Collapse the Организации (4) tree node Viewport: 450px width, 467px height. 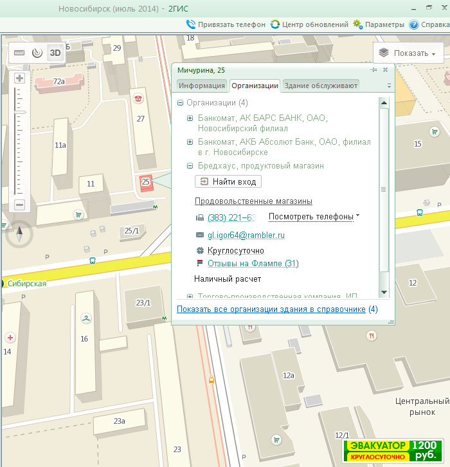[180, 103]
